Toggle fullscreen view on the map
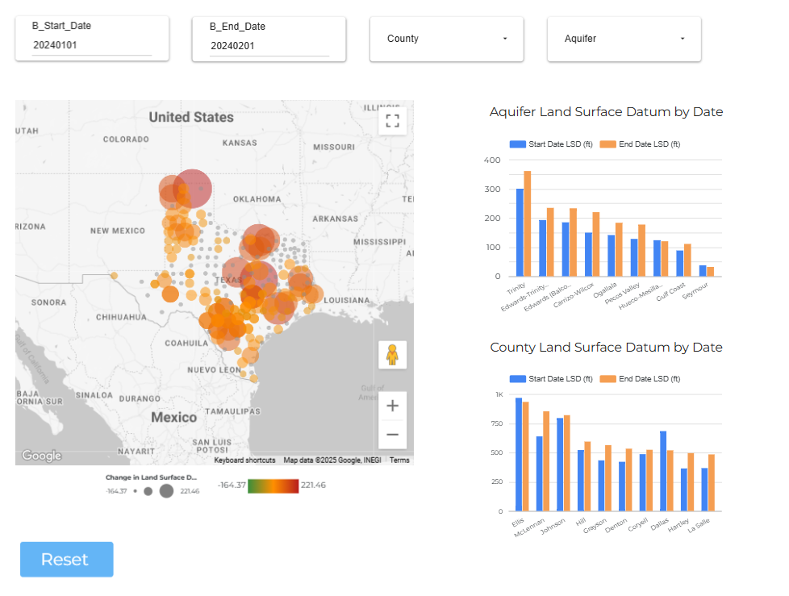The height and width of the screenshot is (596, 789). 393,121
